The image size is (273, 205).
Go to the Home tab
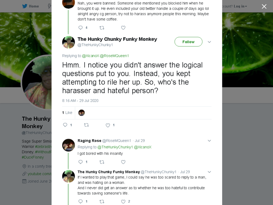[30, 6]
